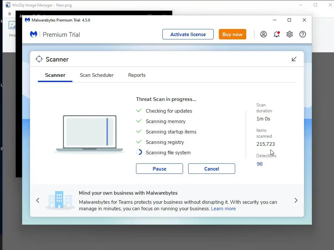
Task: Maximize the Malwarebytes window
Action: [x=289, y=20]
